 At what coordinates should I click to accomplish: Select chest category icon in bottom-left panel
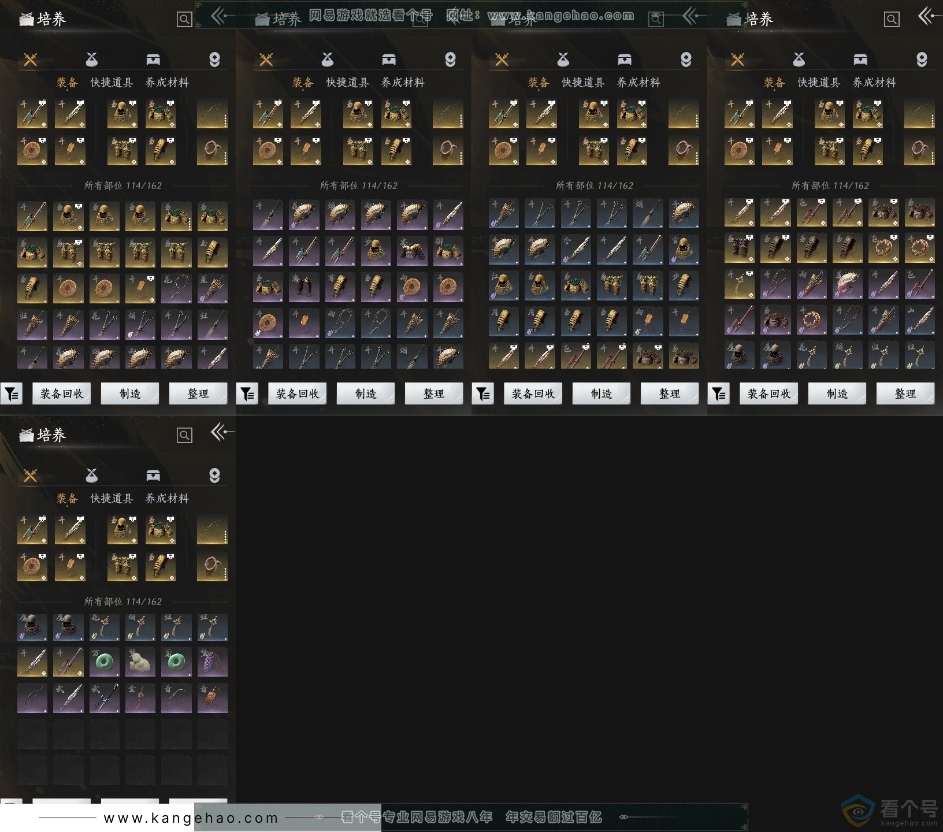coord(153,476)
